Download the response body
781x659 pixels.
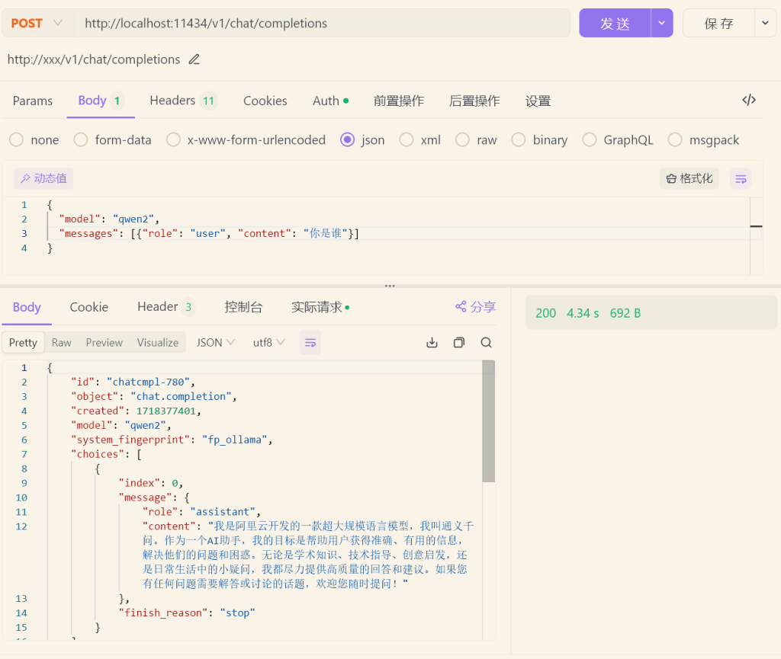tap(432, 343)
